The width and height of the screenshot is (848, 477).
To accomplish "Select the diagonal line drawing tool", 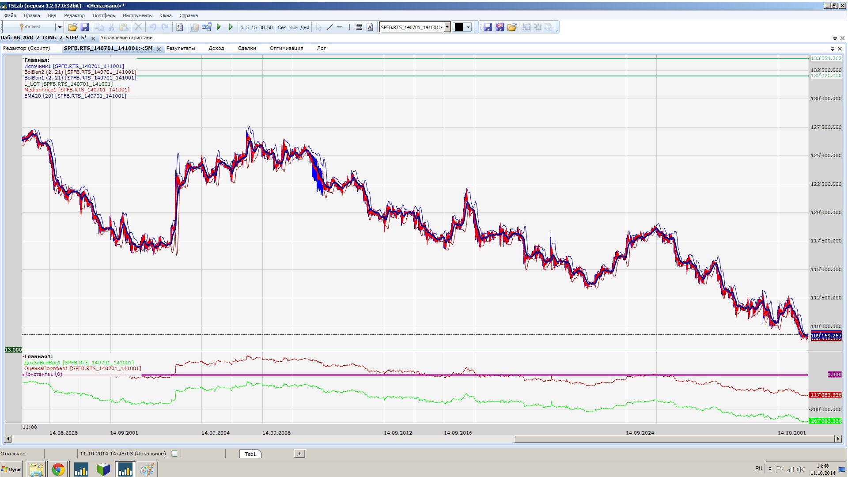I will pyautogui.click(x=329, y=27).
